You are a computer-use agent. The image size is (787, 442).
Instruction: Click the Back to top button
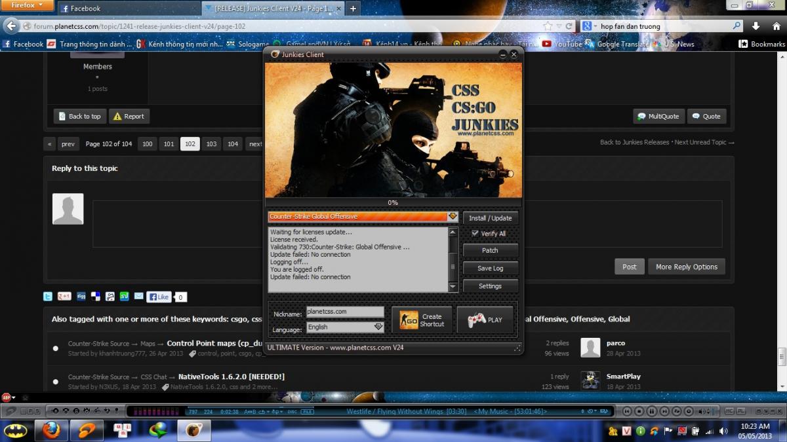(x=79, y=117)
